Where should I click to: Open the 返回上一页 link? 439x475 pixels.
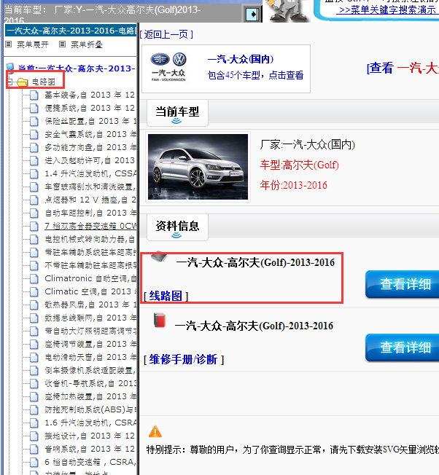pyautogui.click(x=166, y=34)
